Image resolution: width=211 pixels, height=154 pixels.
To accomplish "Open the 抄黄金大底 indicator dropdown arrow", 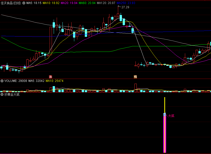I will click(2, 94).
